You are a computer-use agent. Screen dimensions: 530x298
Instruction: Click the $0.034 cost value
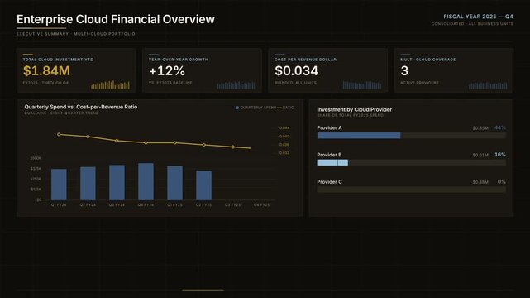(x=297, y=70)
